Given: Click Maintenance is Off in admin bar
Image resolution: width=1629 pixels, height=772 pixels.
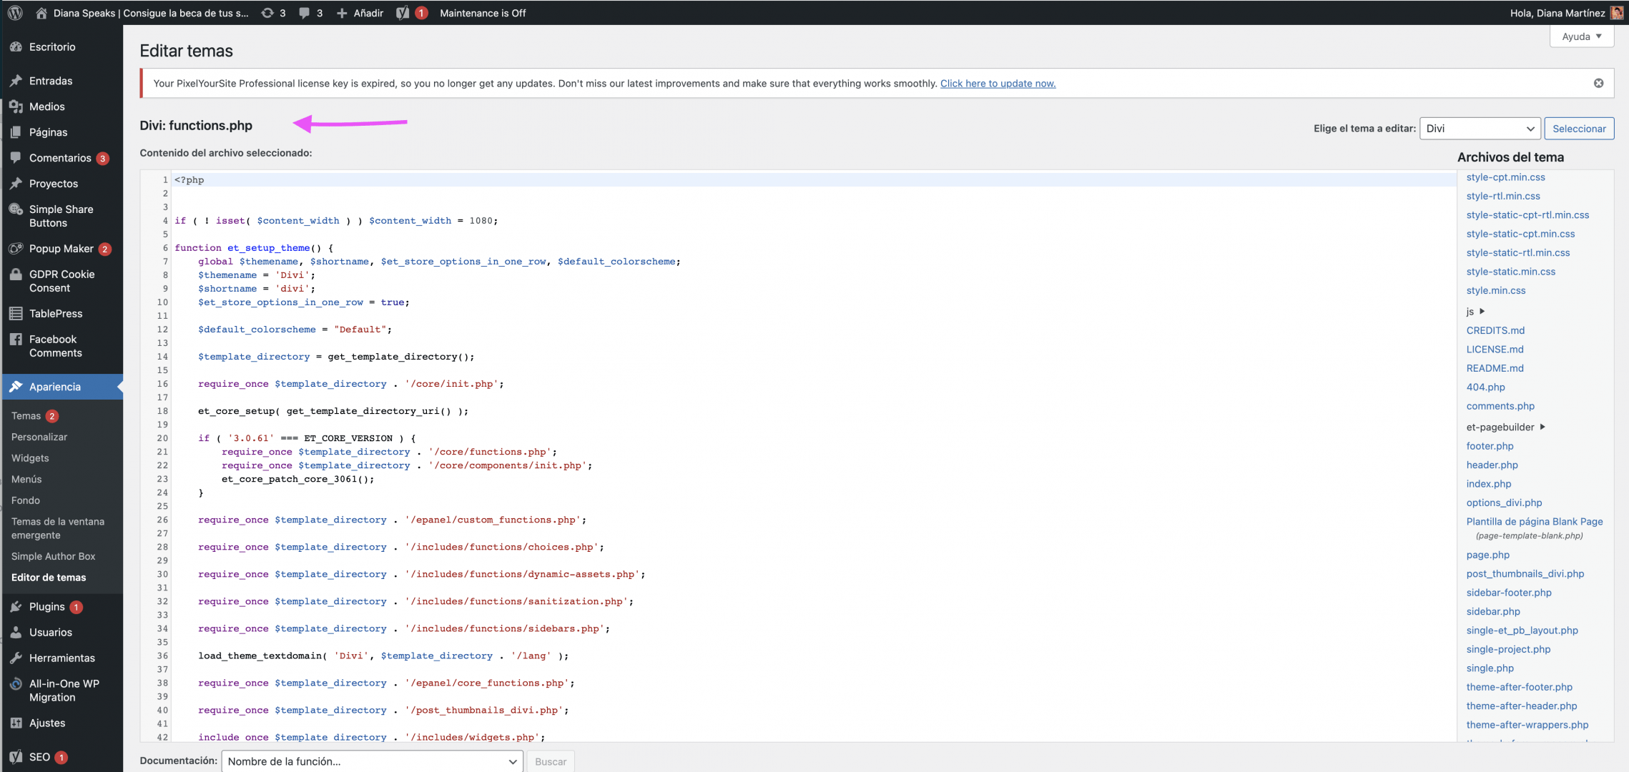Looking at the screenshot, I should (x=483, y=13).
